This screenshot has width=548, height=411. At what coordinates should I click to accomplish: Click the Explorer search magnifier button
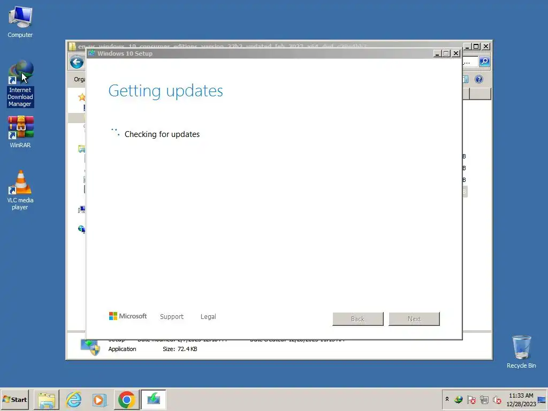[x=484, y=62]
